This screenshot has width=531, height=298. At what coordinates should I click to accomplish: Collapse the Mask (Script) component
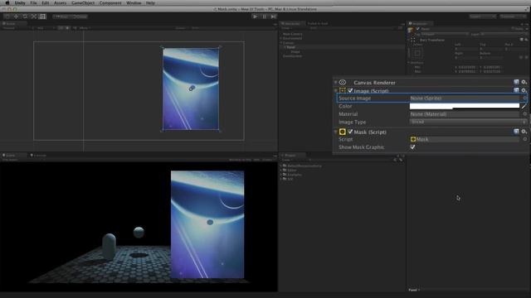pos(335,132)
